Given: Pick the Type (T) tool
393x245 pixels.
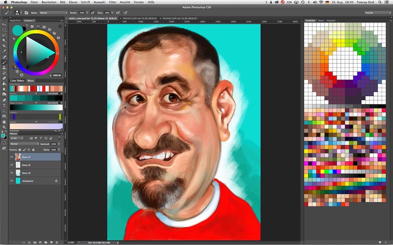Looking at the screenshot, I should (4, 105).
